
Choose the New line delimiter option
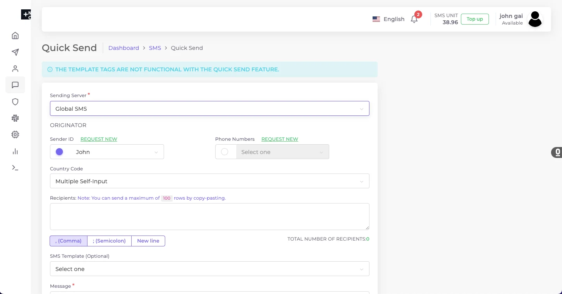pyautogui.click(x=148, y=241)
